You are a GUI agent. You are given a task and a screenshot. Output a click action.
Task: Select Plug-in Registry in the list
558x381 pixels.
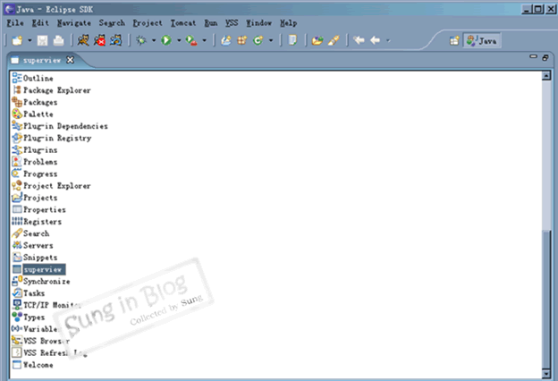click(x=52, y=138)
